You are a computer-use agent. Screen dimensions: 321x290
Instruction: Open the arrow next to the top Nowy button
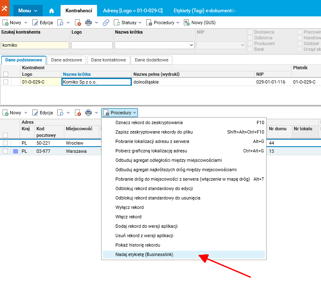[x=26, y=23]
